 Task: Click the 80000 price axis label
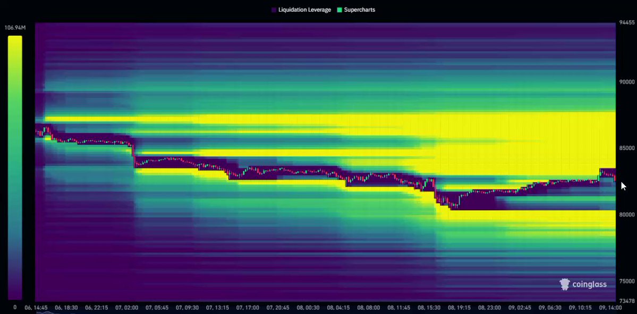click(626, 215)
